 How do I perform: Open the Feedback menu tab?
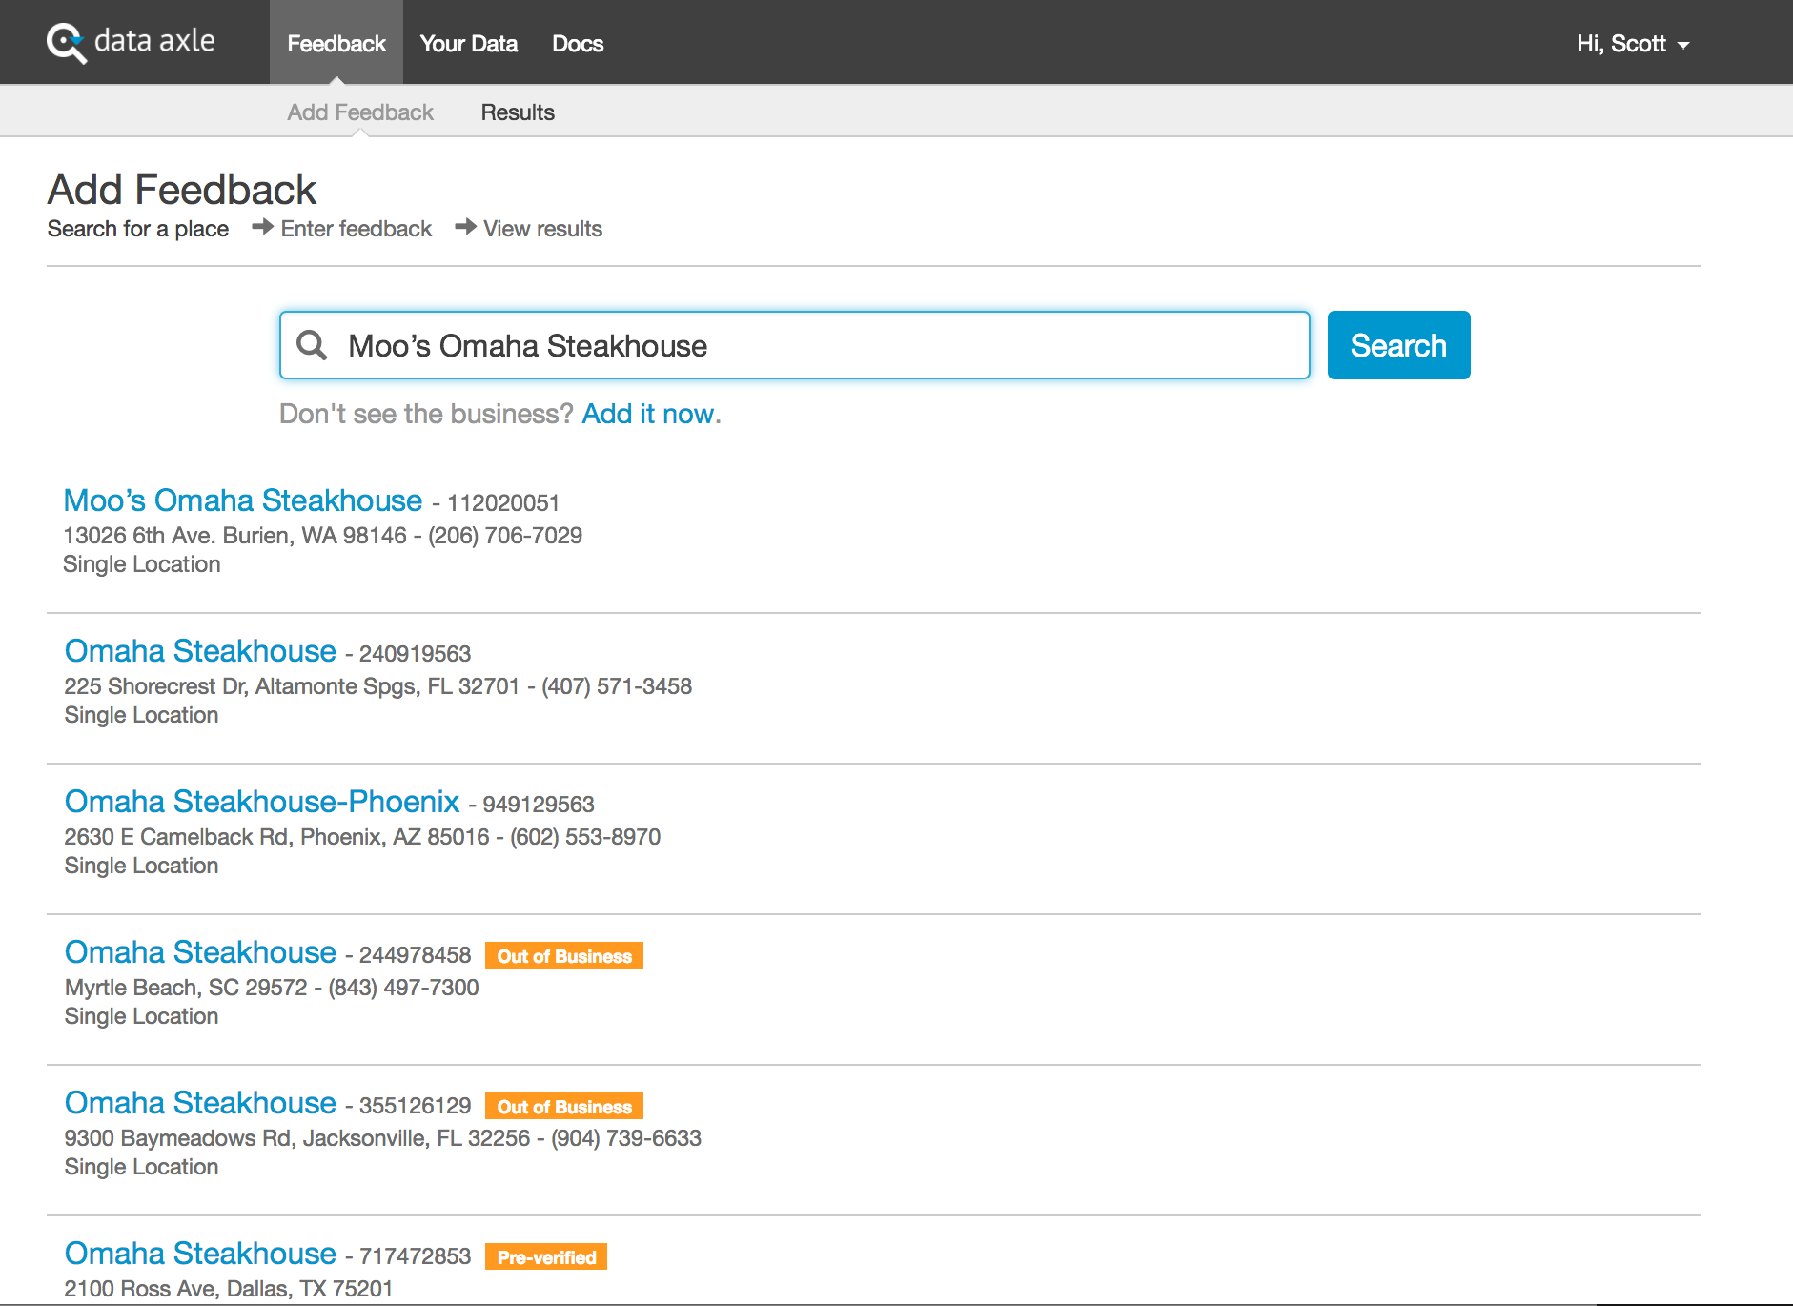pyautogui.click(x=336, y=44)
